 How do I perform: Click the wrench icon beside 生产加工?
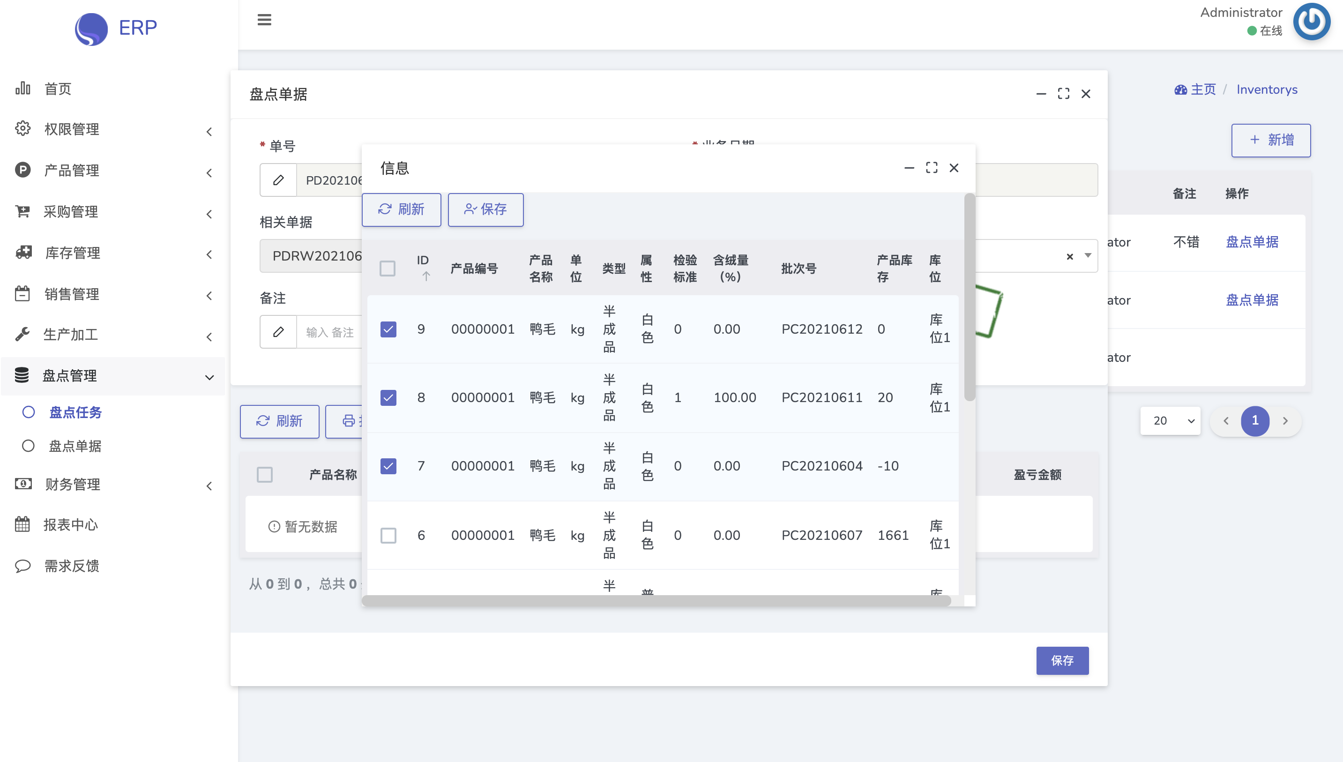click(22, 334)
